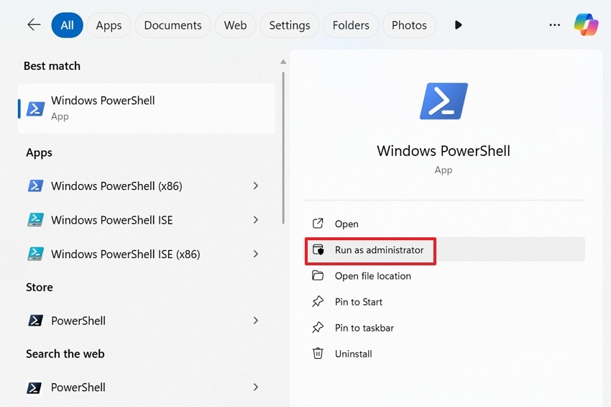Click the pin icon beside Pin to Start
The width and height of the screenshot is (611, 407).
[318, 301]
